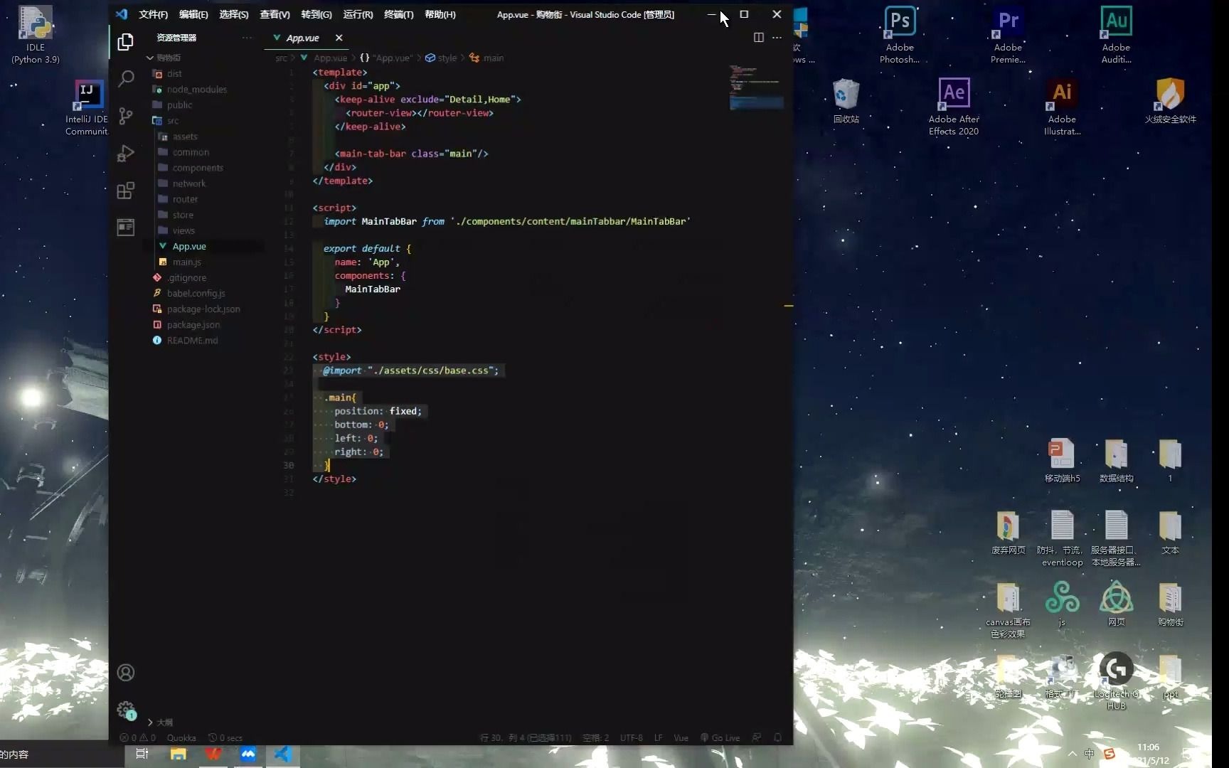Open the browser preview panel icon in activity bar

126,227
